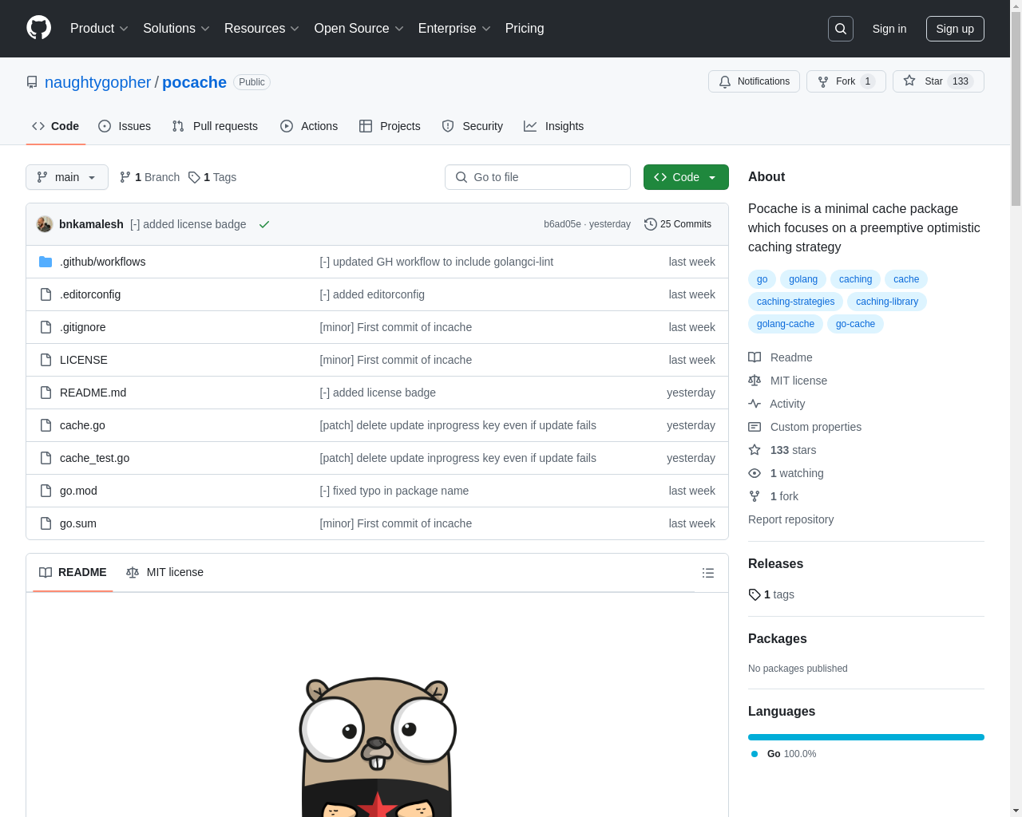This screenshot has height=817, width=1022.
Task: Open the GitHub logo homepage
Action: [x=38, y=28]
